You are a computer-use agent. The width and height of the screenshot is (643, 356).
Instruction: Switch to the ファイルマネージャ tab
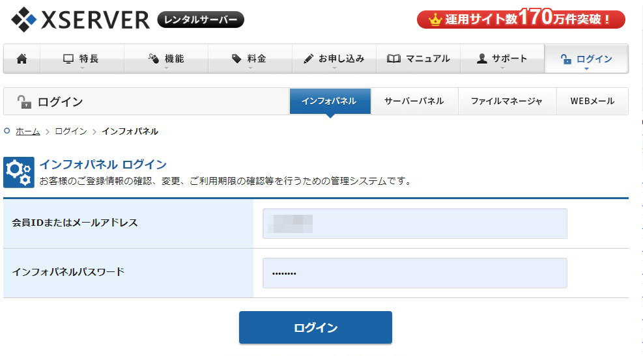[507, 101]
